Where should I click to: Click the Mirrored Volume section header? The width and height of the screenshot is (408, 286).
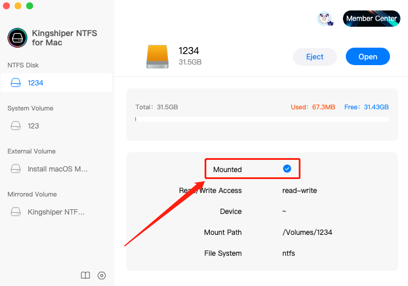32,194
